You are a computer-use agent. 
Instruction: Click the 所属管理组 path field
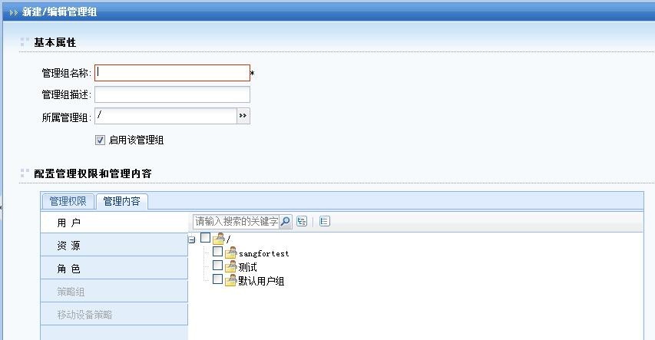tap(166, 116)
